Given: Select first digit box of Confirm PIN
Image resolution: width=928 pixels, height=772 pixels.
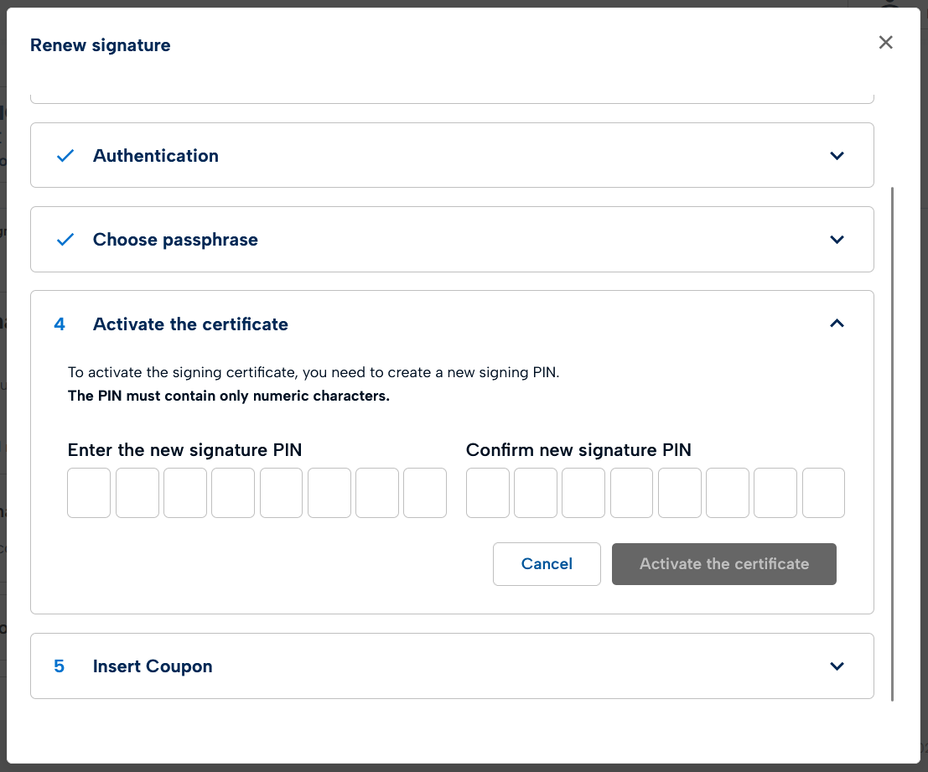Looking at the screenshot, I should 488,493.
